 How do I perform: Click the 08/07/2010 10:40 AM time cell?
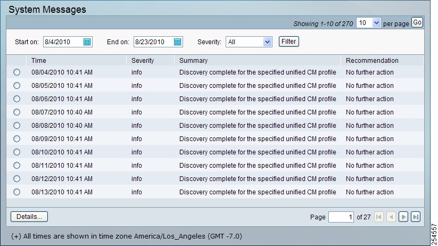pyautogui.click(x=62, y=112)
